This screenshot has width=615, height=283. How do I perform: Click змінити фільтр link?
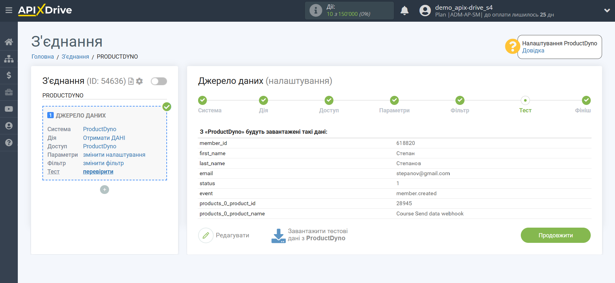[x=104, y=163]
